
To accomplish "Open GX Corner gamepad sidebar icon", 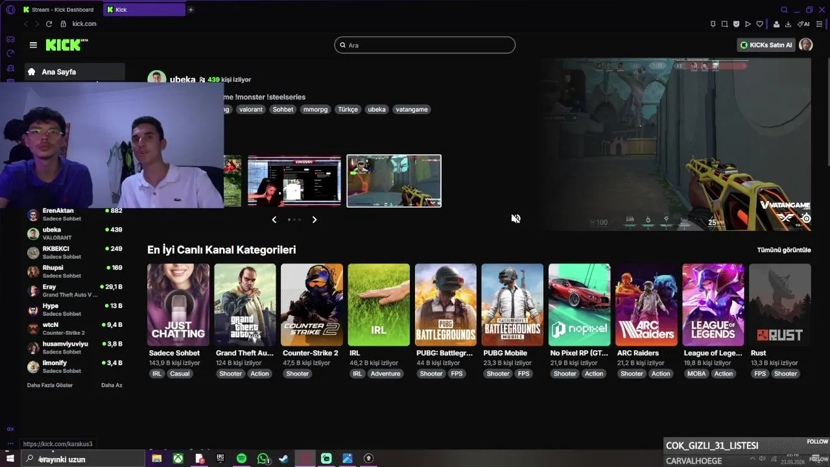I will coord(10,39).
